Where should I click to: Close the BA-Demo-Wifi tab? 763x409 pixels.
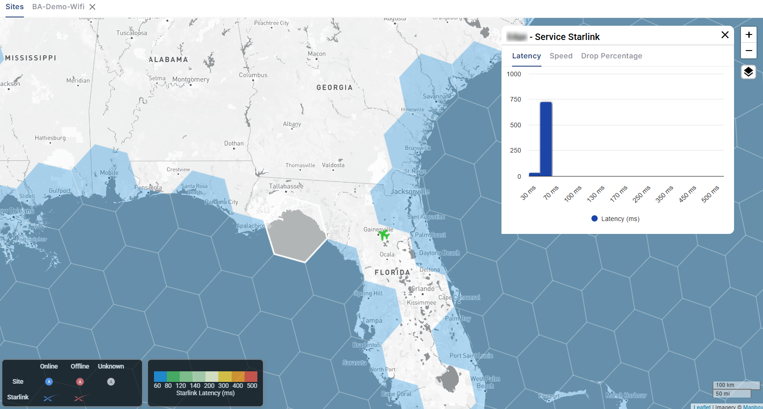(92, 7)
